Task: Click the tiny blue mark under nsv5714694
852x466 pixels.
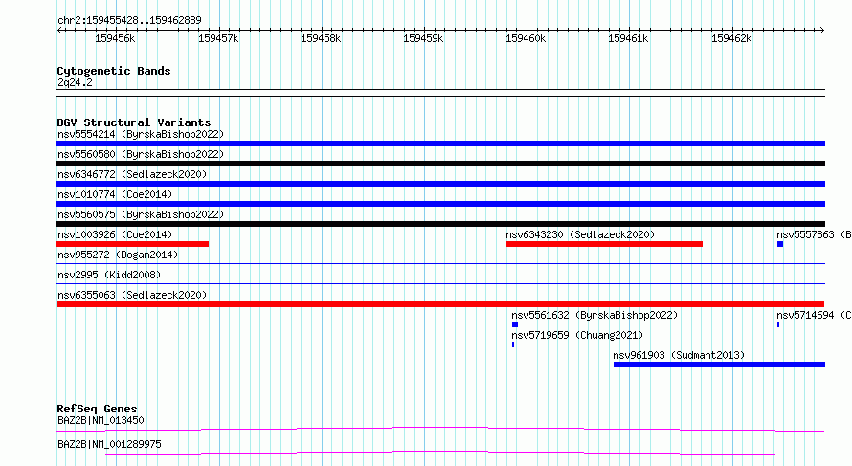Action: click(x=778, y=324)
